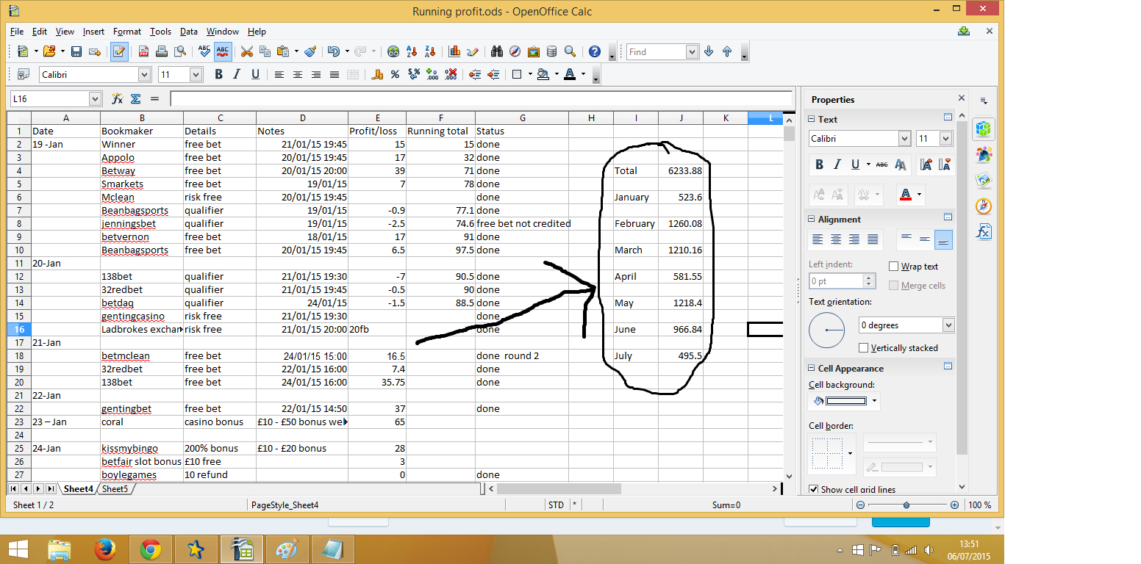Uncheck Show cell grid lines
Viewport: 1141px width, 564px height.
pyautogui.click(x=814, y=490)
